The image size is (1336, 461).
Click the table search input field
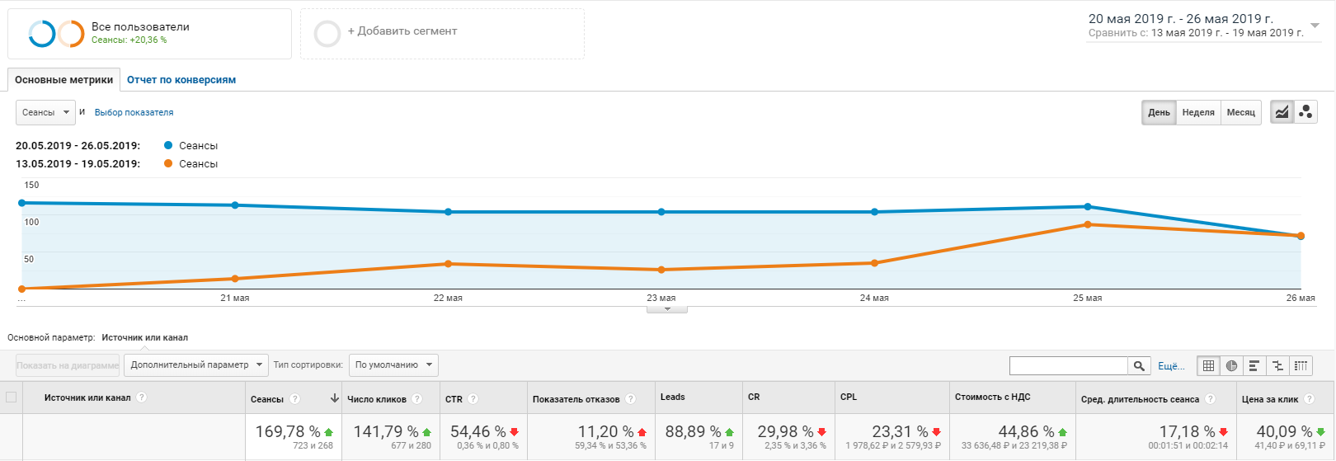[1068, 365]
